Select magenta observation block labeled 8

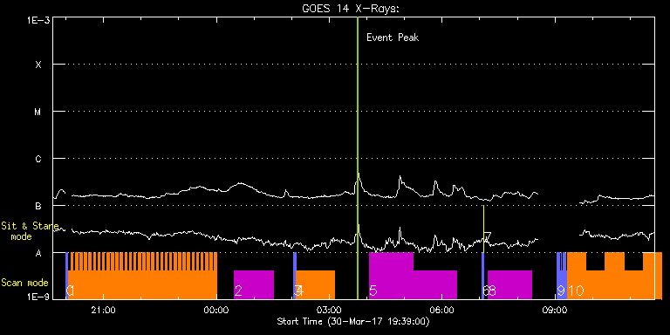(x=509, y=284)
